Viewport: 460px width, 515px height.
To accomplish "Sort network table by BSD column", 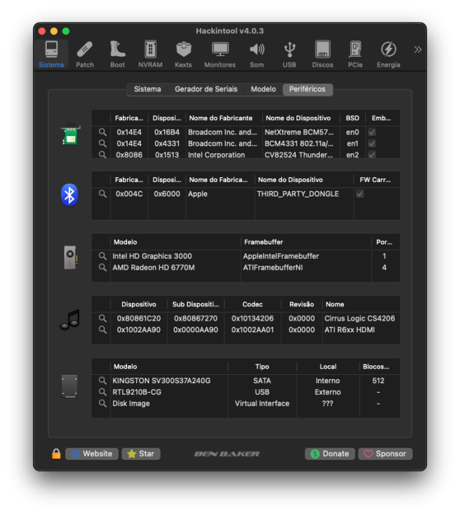I will coord(352,118).
